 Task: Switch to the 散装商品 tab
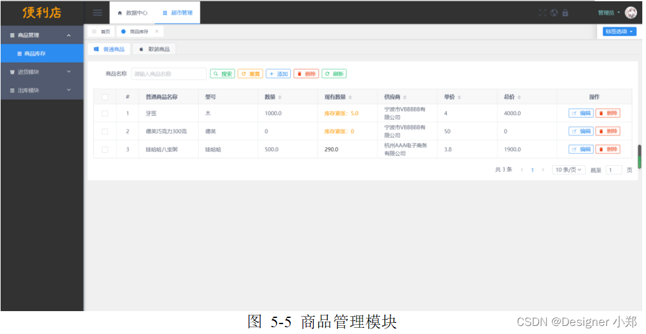(155, 49)
